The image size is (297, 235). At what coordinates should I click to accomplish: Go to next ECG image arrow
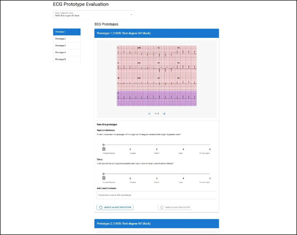pyautogui.click(x=164, y=114)
